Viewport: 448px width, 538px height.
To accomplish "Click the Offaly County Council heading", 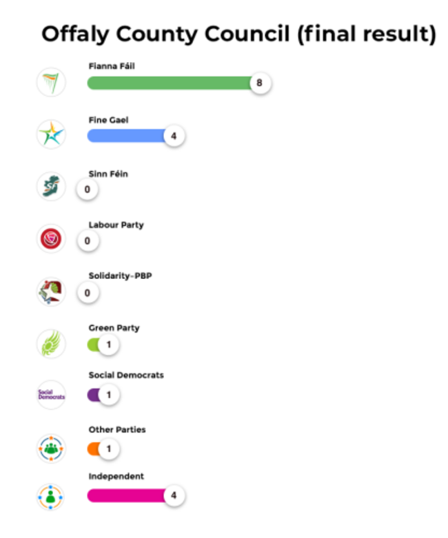I will click(238, 34).
